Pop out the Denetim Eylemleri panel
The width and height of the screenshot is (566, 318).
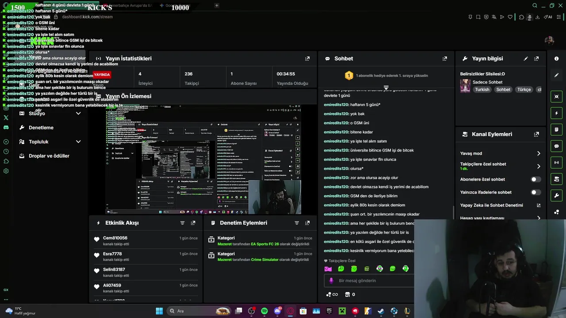pyautogui.click(x=307, y=223)
